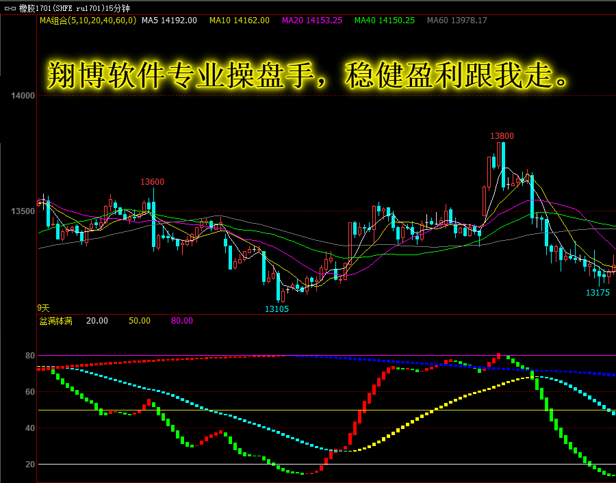Click the 80 level on indicator axis
The image size is (616, 483).
pos(30,356)
